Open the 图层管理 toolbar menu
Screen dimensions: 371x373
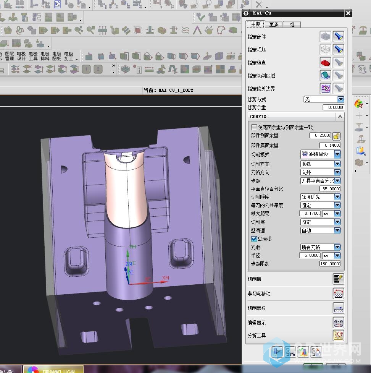coord(10,56)
